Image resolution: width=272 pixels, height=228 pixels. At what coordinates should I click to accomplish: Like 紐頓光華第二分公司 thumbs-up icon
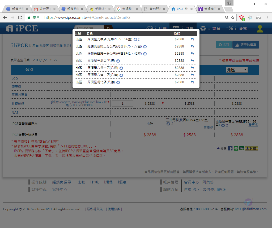pyautogui.click(x=145, y=47)
